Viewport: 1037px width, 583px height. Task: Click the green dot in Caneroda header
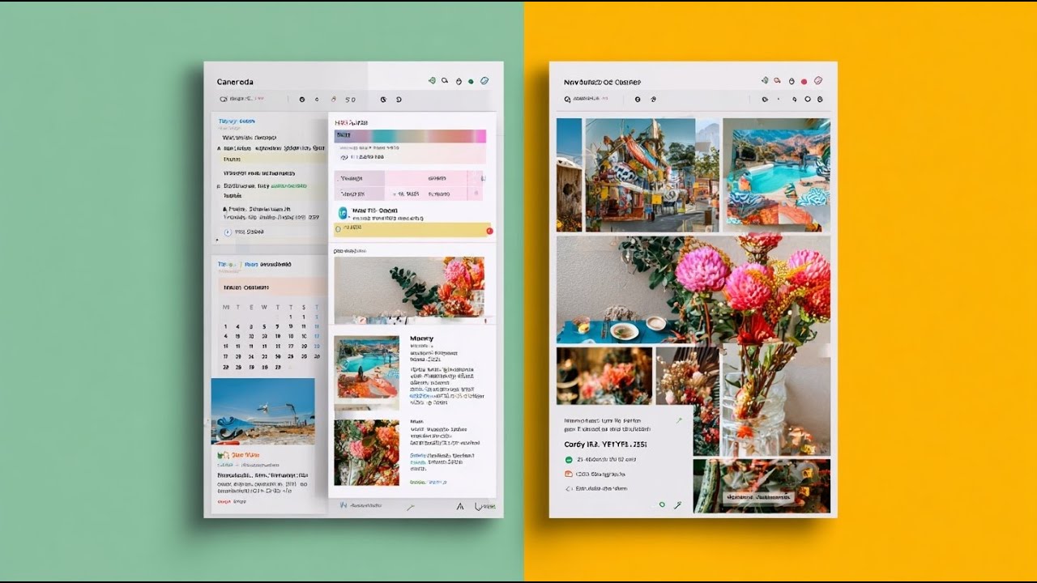(472, 81)
